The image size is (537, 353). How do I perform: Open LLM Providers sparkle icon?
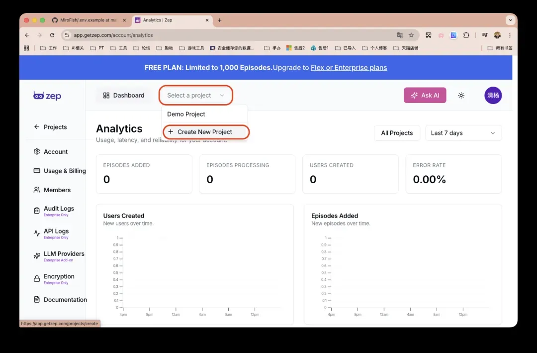(x=37, y=256)
